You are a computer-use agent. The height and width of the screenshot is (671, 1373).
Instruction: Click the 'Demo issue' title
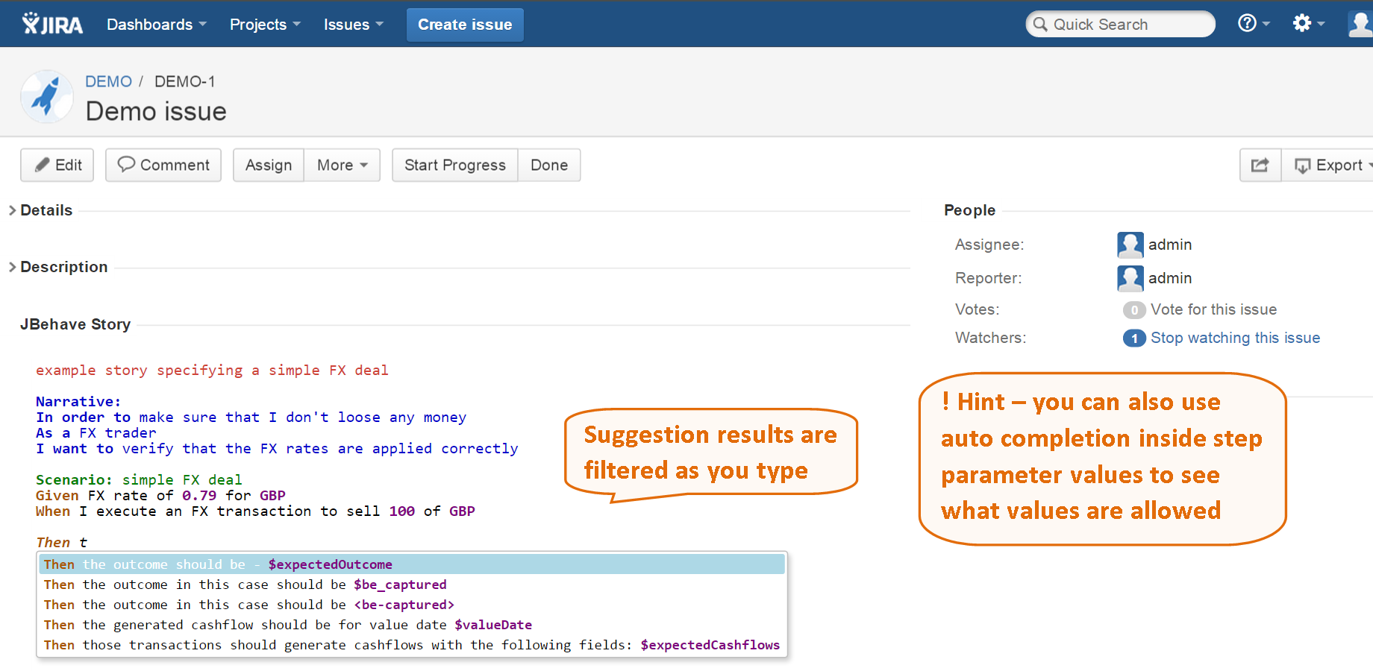click(x=156, y=111)
